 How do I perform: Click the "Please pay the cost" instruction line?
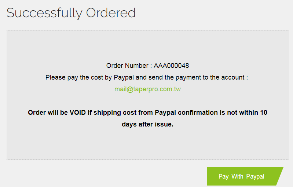click(x=147, y=77)
